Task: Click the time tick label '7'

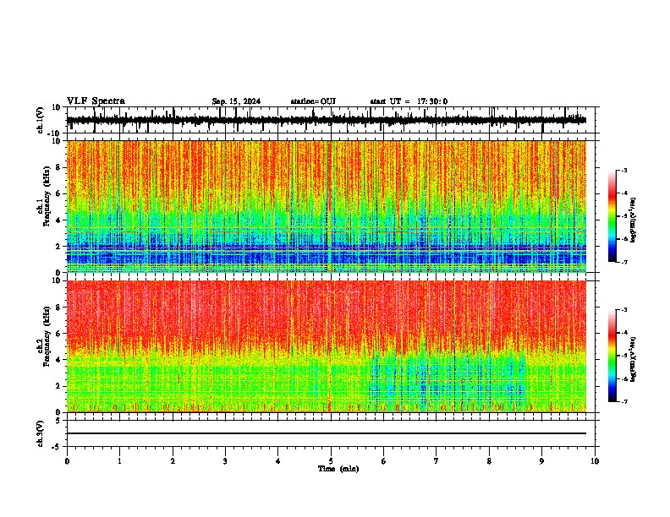Action: coord(437,461)
